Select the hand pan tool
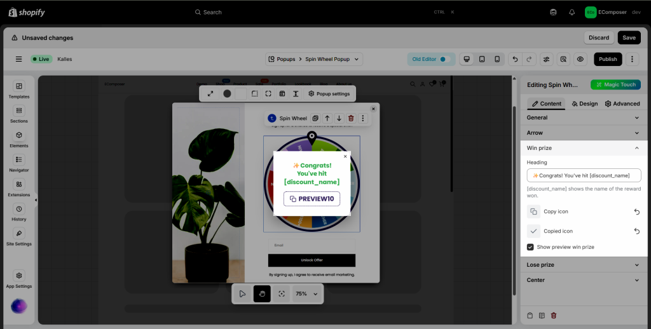The width and height of the screenshot is (651, 329). pos(262,294)
